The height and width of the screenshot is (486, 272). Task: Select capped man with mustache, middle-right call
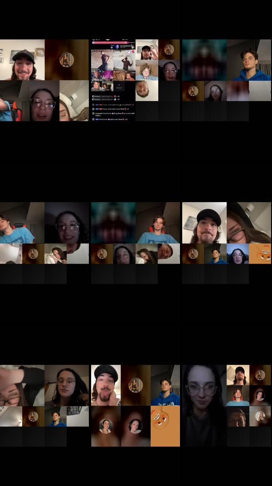pyautogui.click(x=204, y=222)
